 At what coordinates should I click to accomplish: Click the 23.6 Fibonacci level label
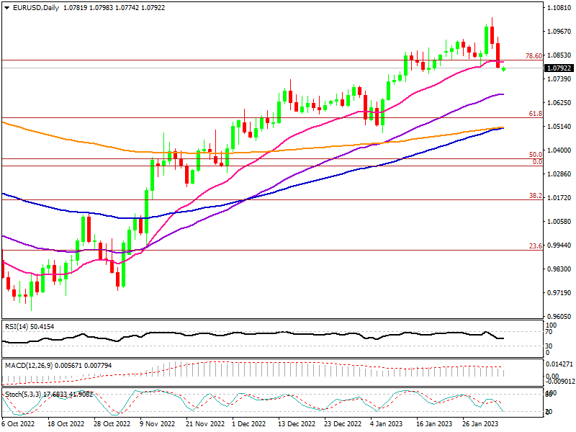535,246
